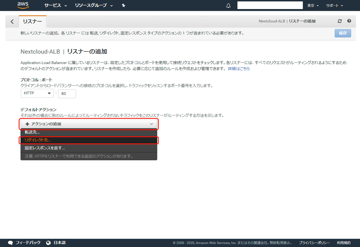Click the feedback speech bubble icon

click(10, 243)
